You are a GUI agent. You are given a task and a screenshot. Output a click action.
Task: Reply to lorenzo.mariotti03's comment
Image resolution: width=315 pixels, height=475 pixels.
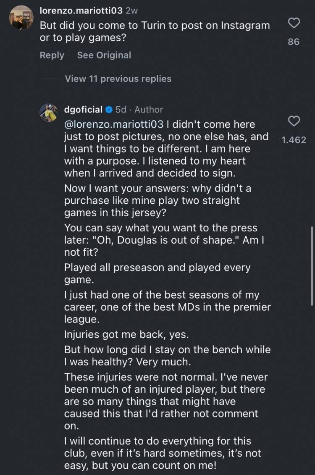coord(52,55)
